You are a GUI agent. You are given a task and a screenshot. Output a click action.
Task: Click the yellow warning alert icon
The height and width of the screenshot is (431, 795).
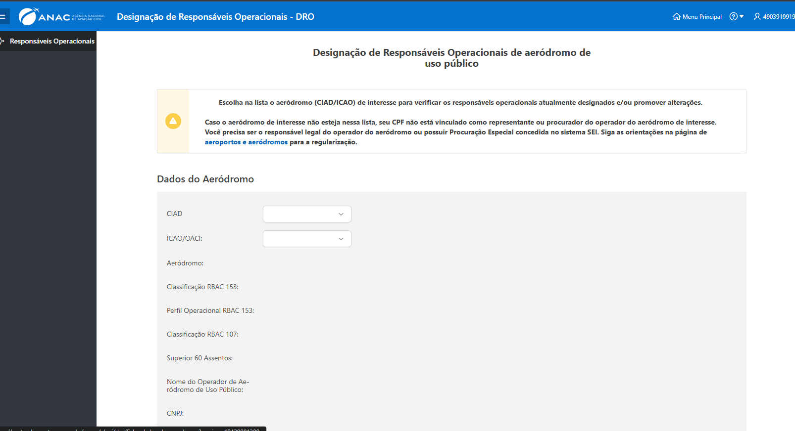[173, 121]
